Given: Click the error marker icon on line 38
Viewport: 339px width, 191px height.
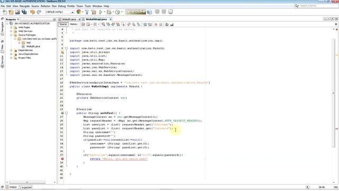Looking at the screenshot, I should pos(63,159).
